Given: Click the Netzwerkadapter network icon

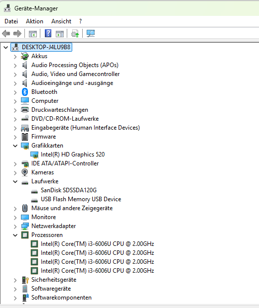Looking at the screenshot, I should tap(25, 226).
